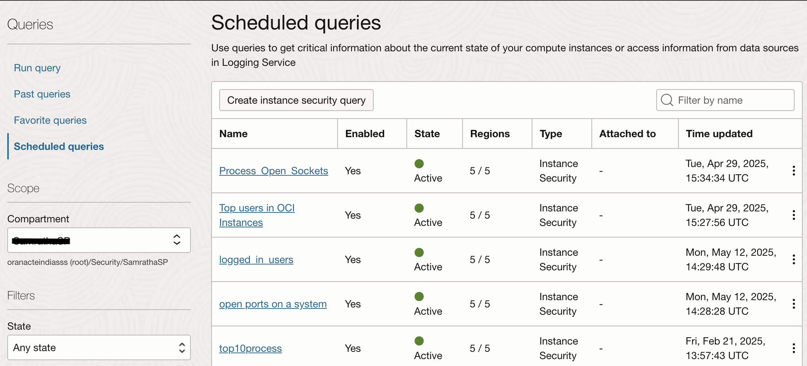Open actions menu for Top users in OCI Instances
The height and width of the screenshot is (366, 807).
(x=794, y=215)
